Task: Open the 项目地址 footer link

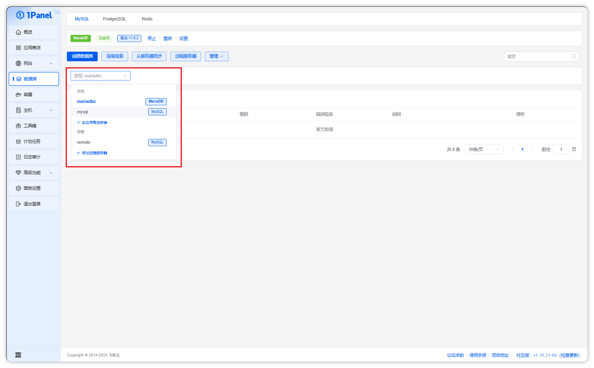Action: (x=500, y=355)
